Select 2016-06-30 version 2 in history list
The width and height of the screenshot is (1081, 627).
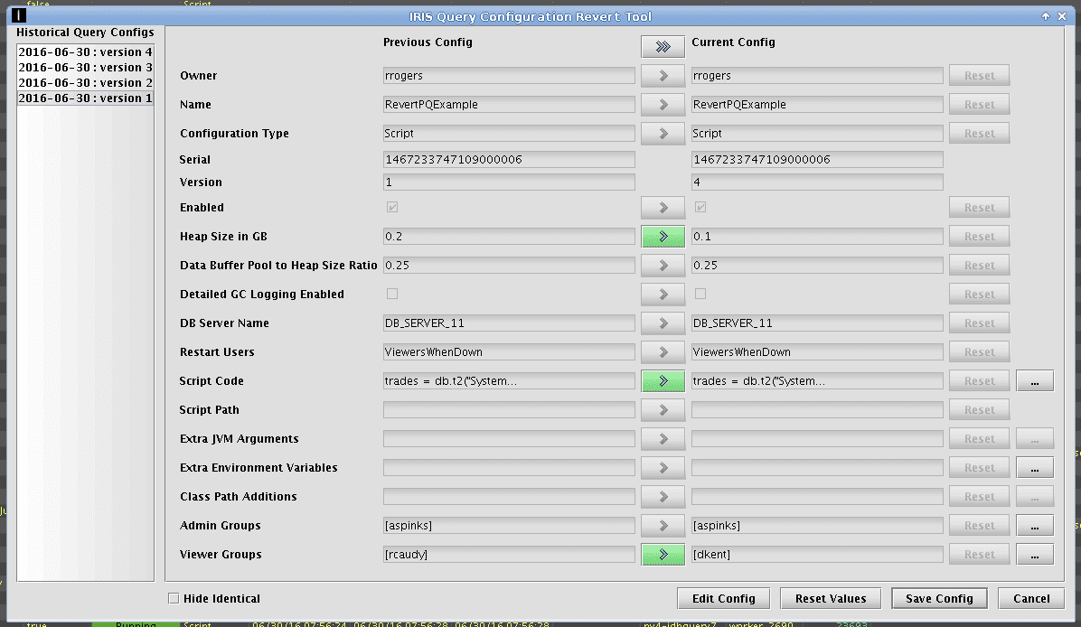[x=85, y=83]
